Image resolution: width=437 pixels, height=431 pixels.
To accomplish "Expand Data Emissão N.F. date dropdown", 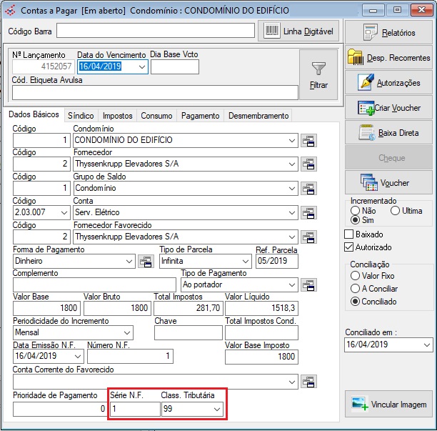I will tap(78, 356).
